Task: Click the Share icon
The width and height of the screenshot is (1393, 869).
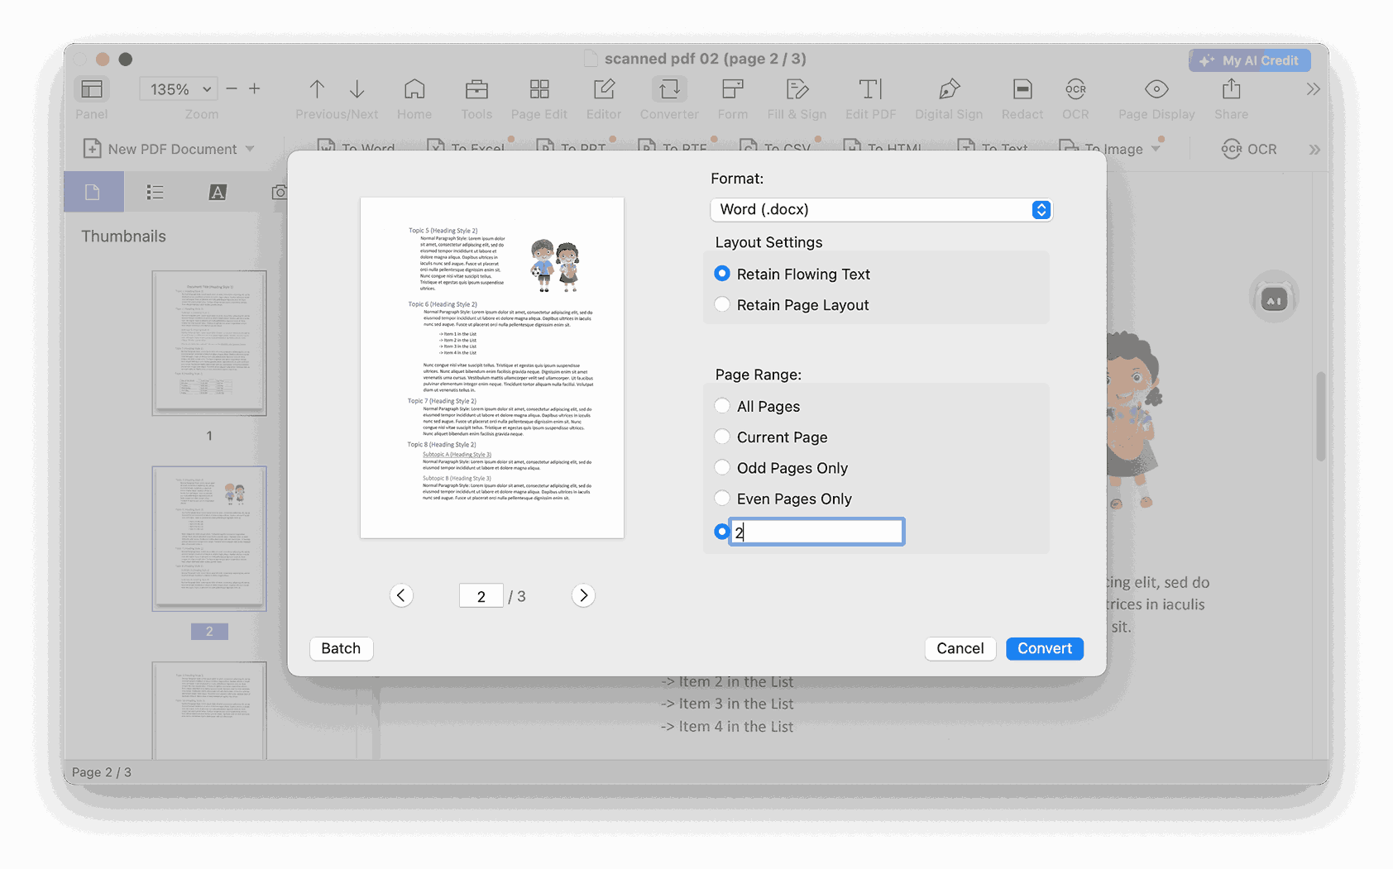Action: click(x=1231, y=88)
